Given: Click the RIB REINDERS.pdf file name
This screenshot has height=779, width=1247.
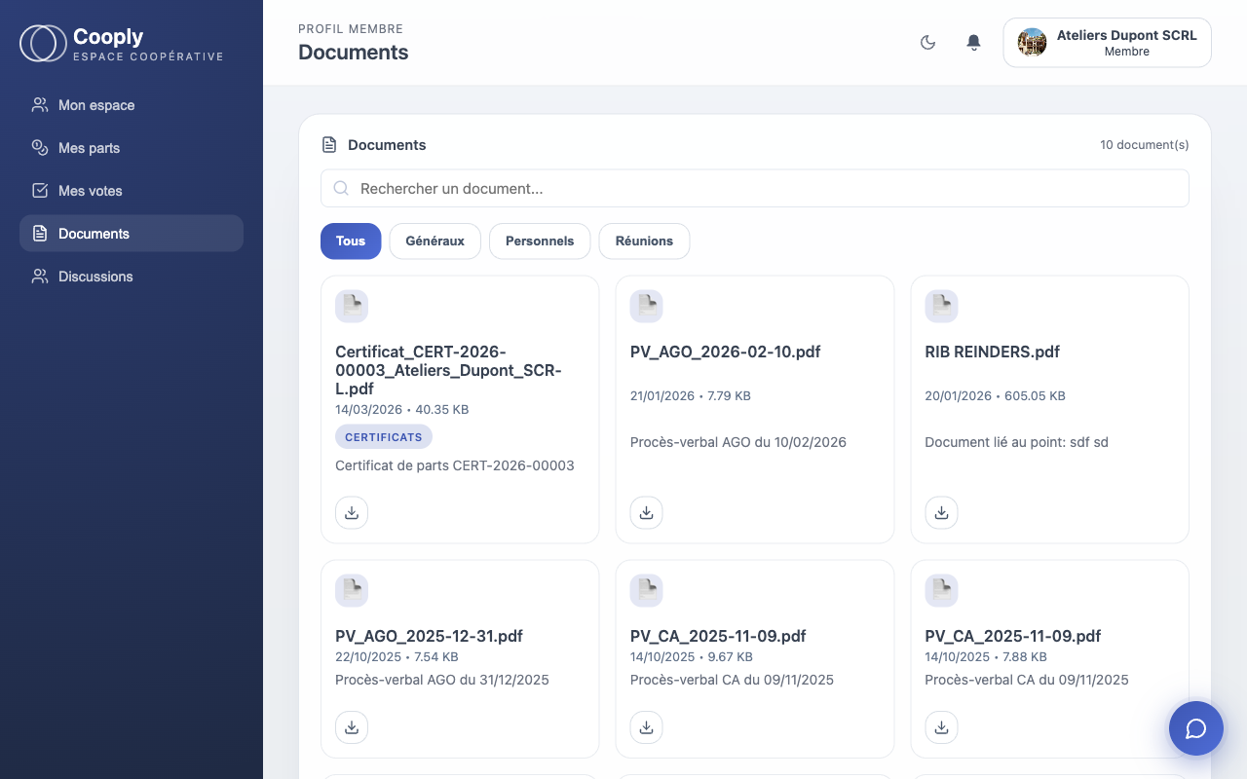Looking at the screenshot, I should point(992,352).
